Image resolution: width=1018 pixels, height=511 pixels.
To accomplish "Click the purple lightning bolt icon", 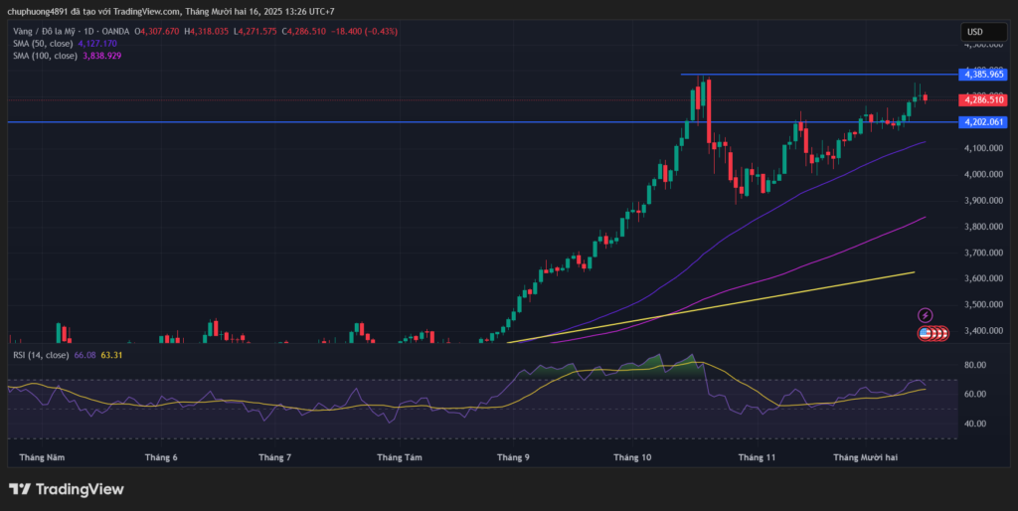I will click(x=925, y=315).
